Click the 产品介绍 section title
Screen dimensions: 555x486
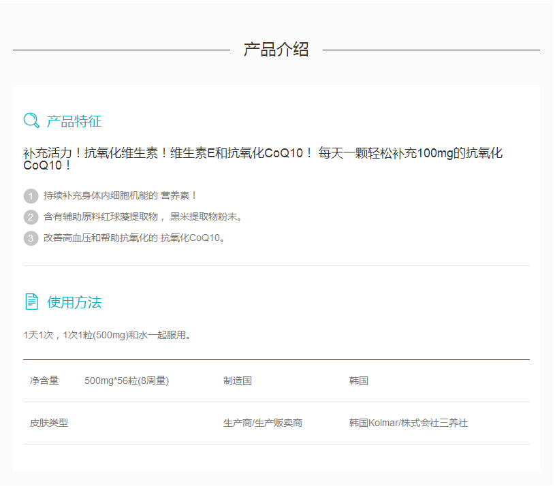click(x=276, y=50)
